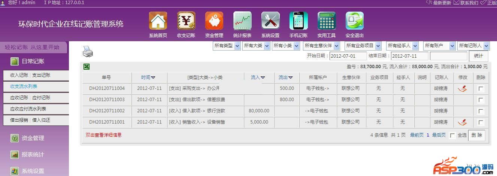Screen dimensions: 497x176
Task: Sort the table by 时间 column
Action: [148, 78]
